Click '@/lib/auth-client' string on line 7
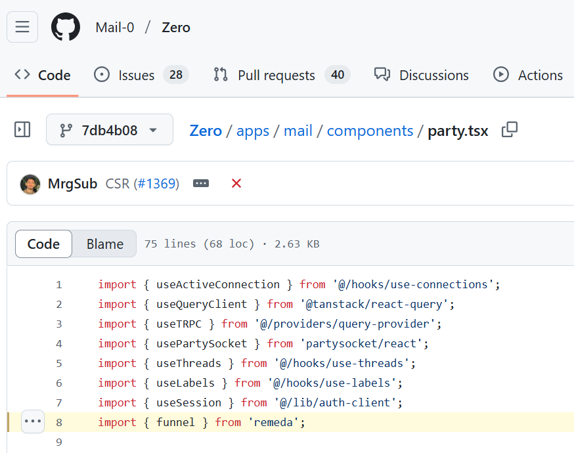This screenshot has width=574, height=453. (x=335, y=403)
